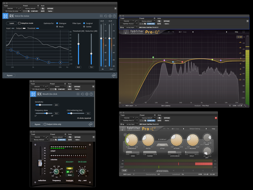Screen dimensions: 253x190
Task: Select Music optimization option
Action: (57, 27)
